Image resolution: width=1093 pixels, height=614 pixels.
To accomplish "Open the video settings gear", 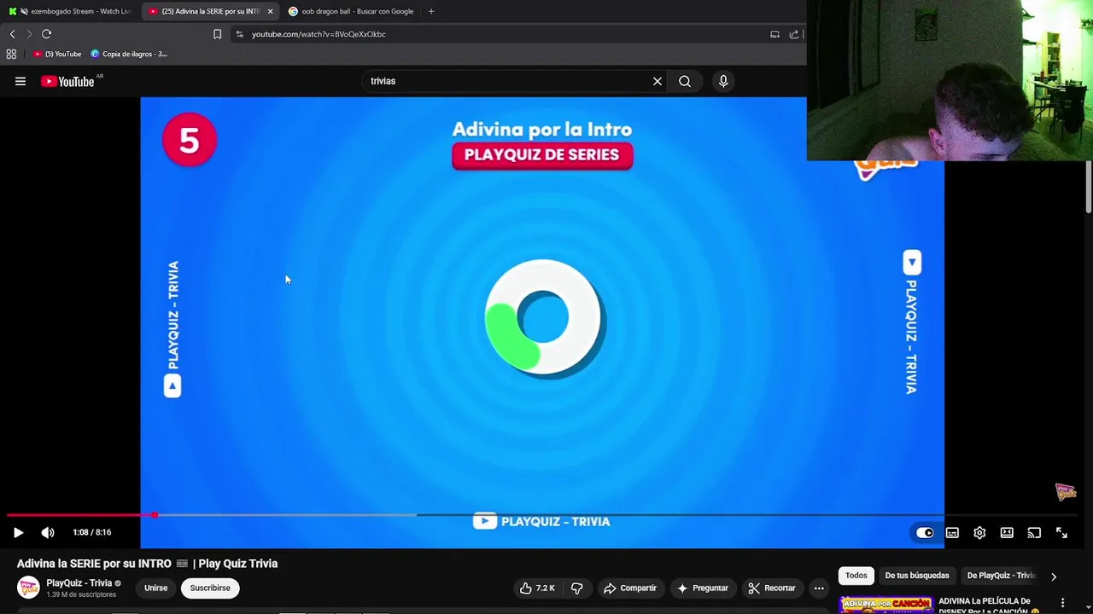I will tap(979, 533).
